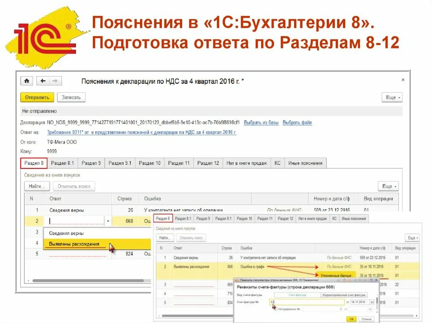Go forward with the right arrow icon
This screenshot has width=432, height=323.
click(x=55, y=81)
